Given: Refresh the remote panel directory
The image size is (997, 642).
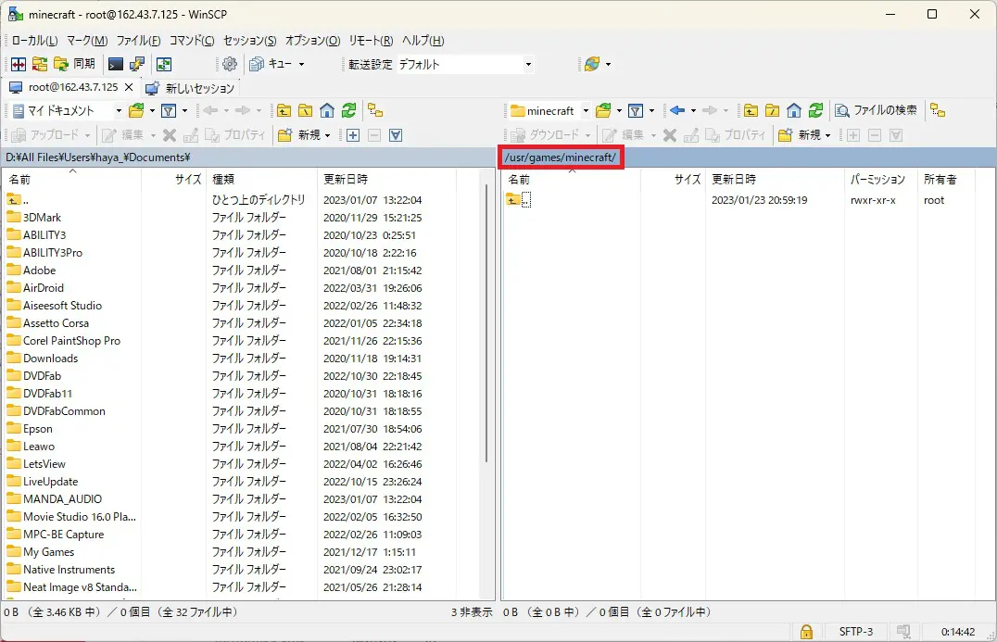Looking at the screenshot, I should click(815, 110).
